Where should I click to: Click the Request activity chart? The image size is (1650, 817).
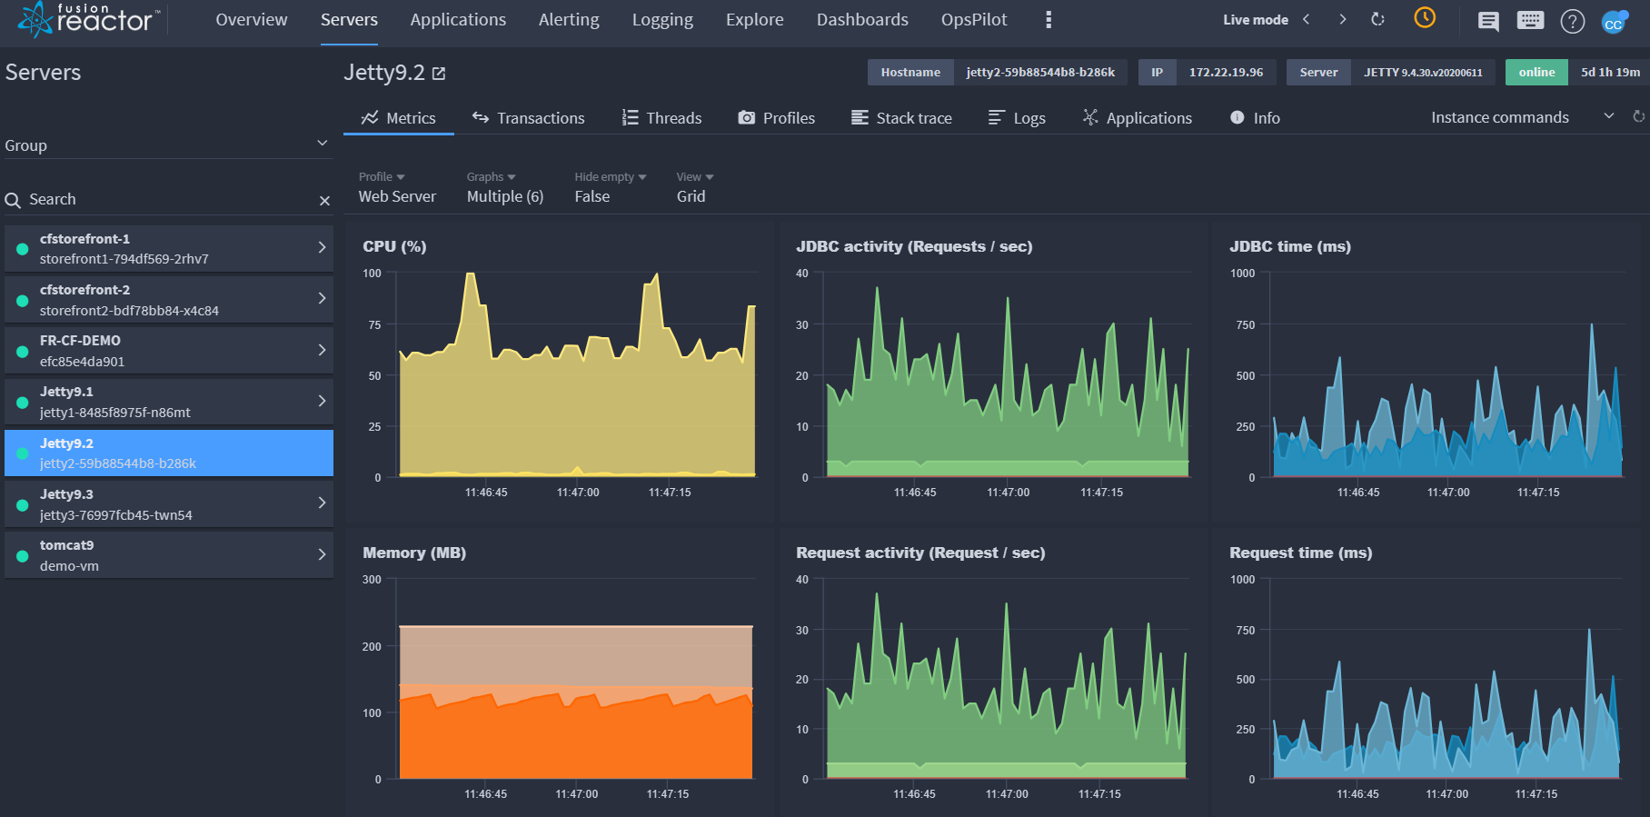(1006, 679)
